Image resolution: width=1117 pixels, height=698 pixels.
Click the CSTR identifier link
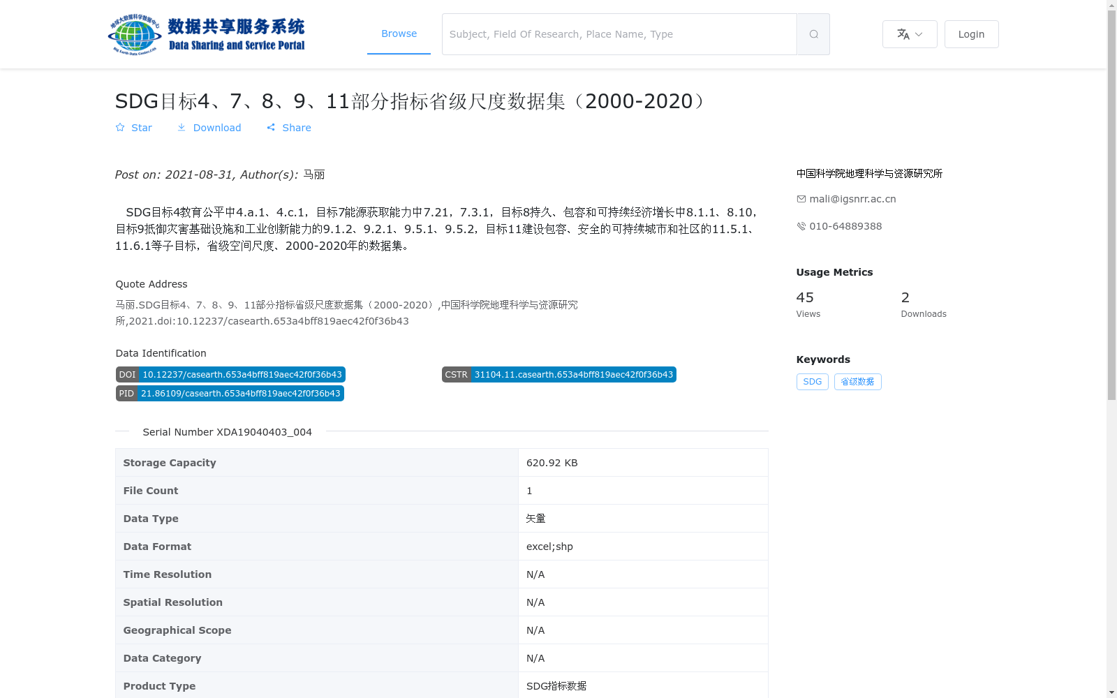pyautogui.click(x=574, y=374)
